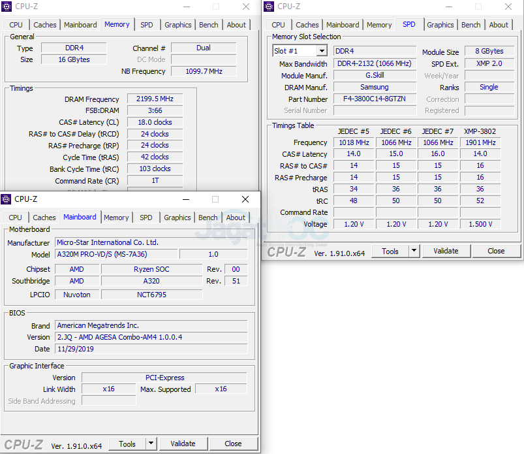Close the SPD window using title bar X

click(508, 7)
